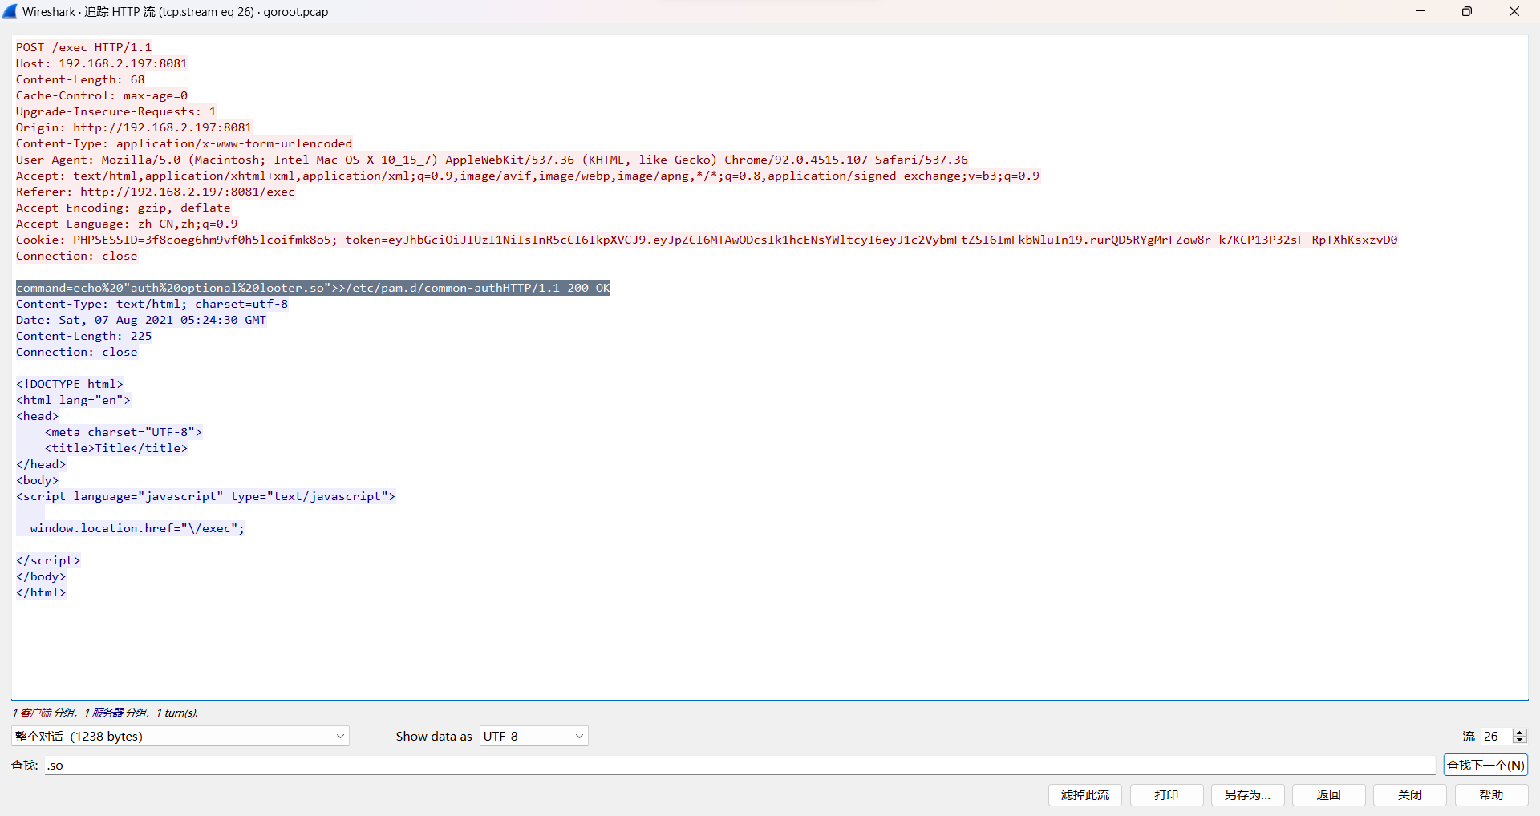The width and height of the screenshot is (1540, 816).
Task: Click the Accept: text/html header line
Action: click(528, 176)
